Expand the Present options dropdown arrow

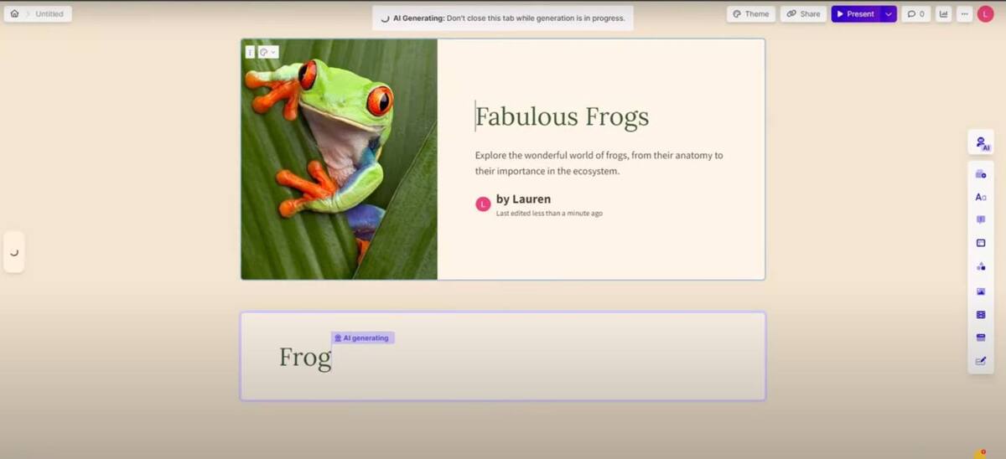click(x=889, y=14)
